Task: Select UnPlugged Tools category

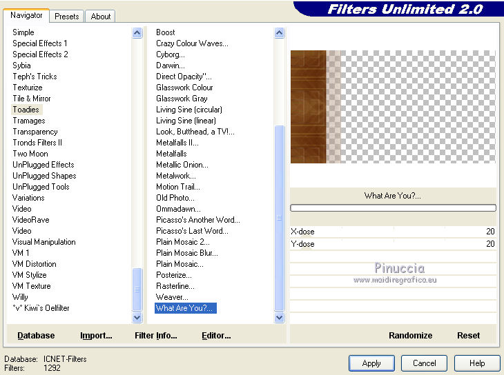Action: 41,187
